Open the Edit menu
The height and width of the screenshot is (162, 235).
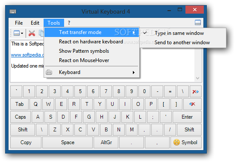[x=35, y=23]
